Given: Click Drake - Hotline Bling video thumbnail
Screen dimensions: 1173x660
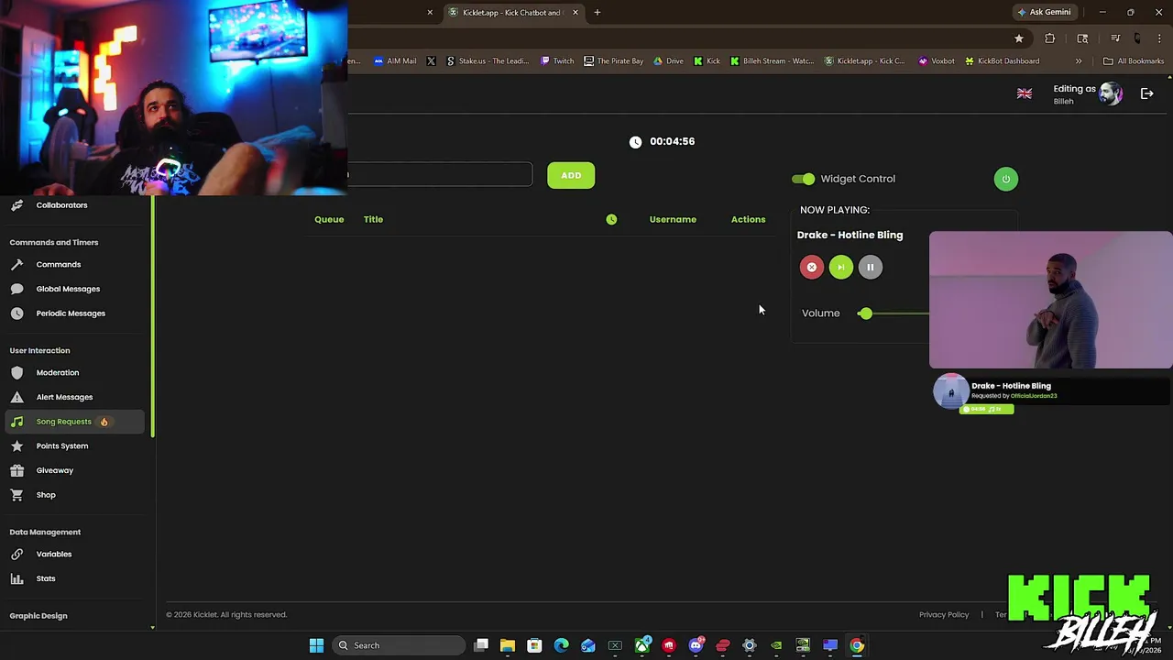Looking at the screenshot, I should click(1050, 300).
